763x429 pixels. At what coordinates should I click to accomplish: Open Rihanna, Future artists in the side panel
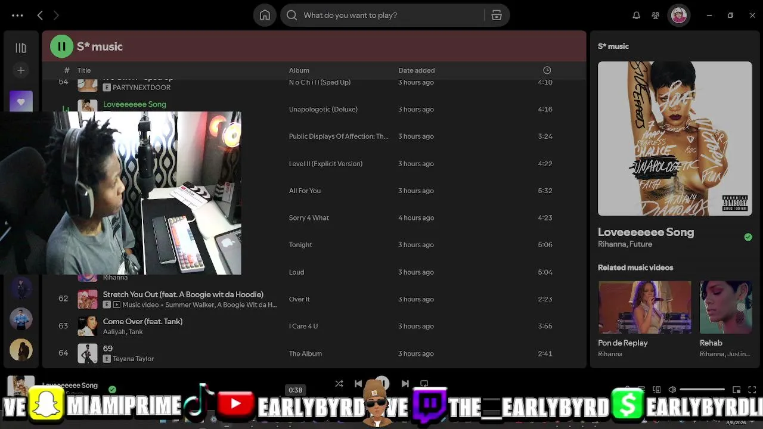click(625, 244)
